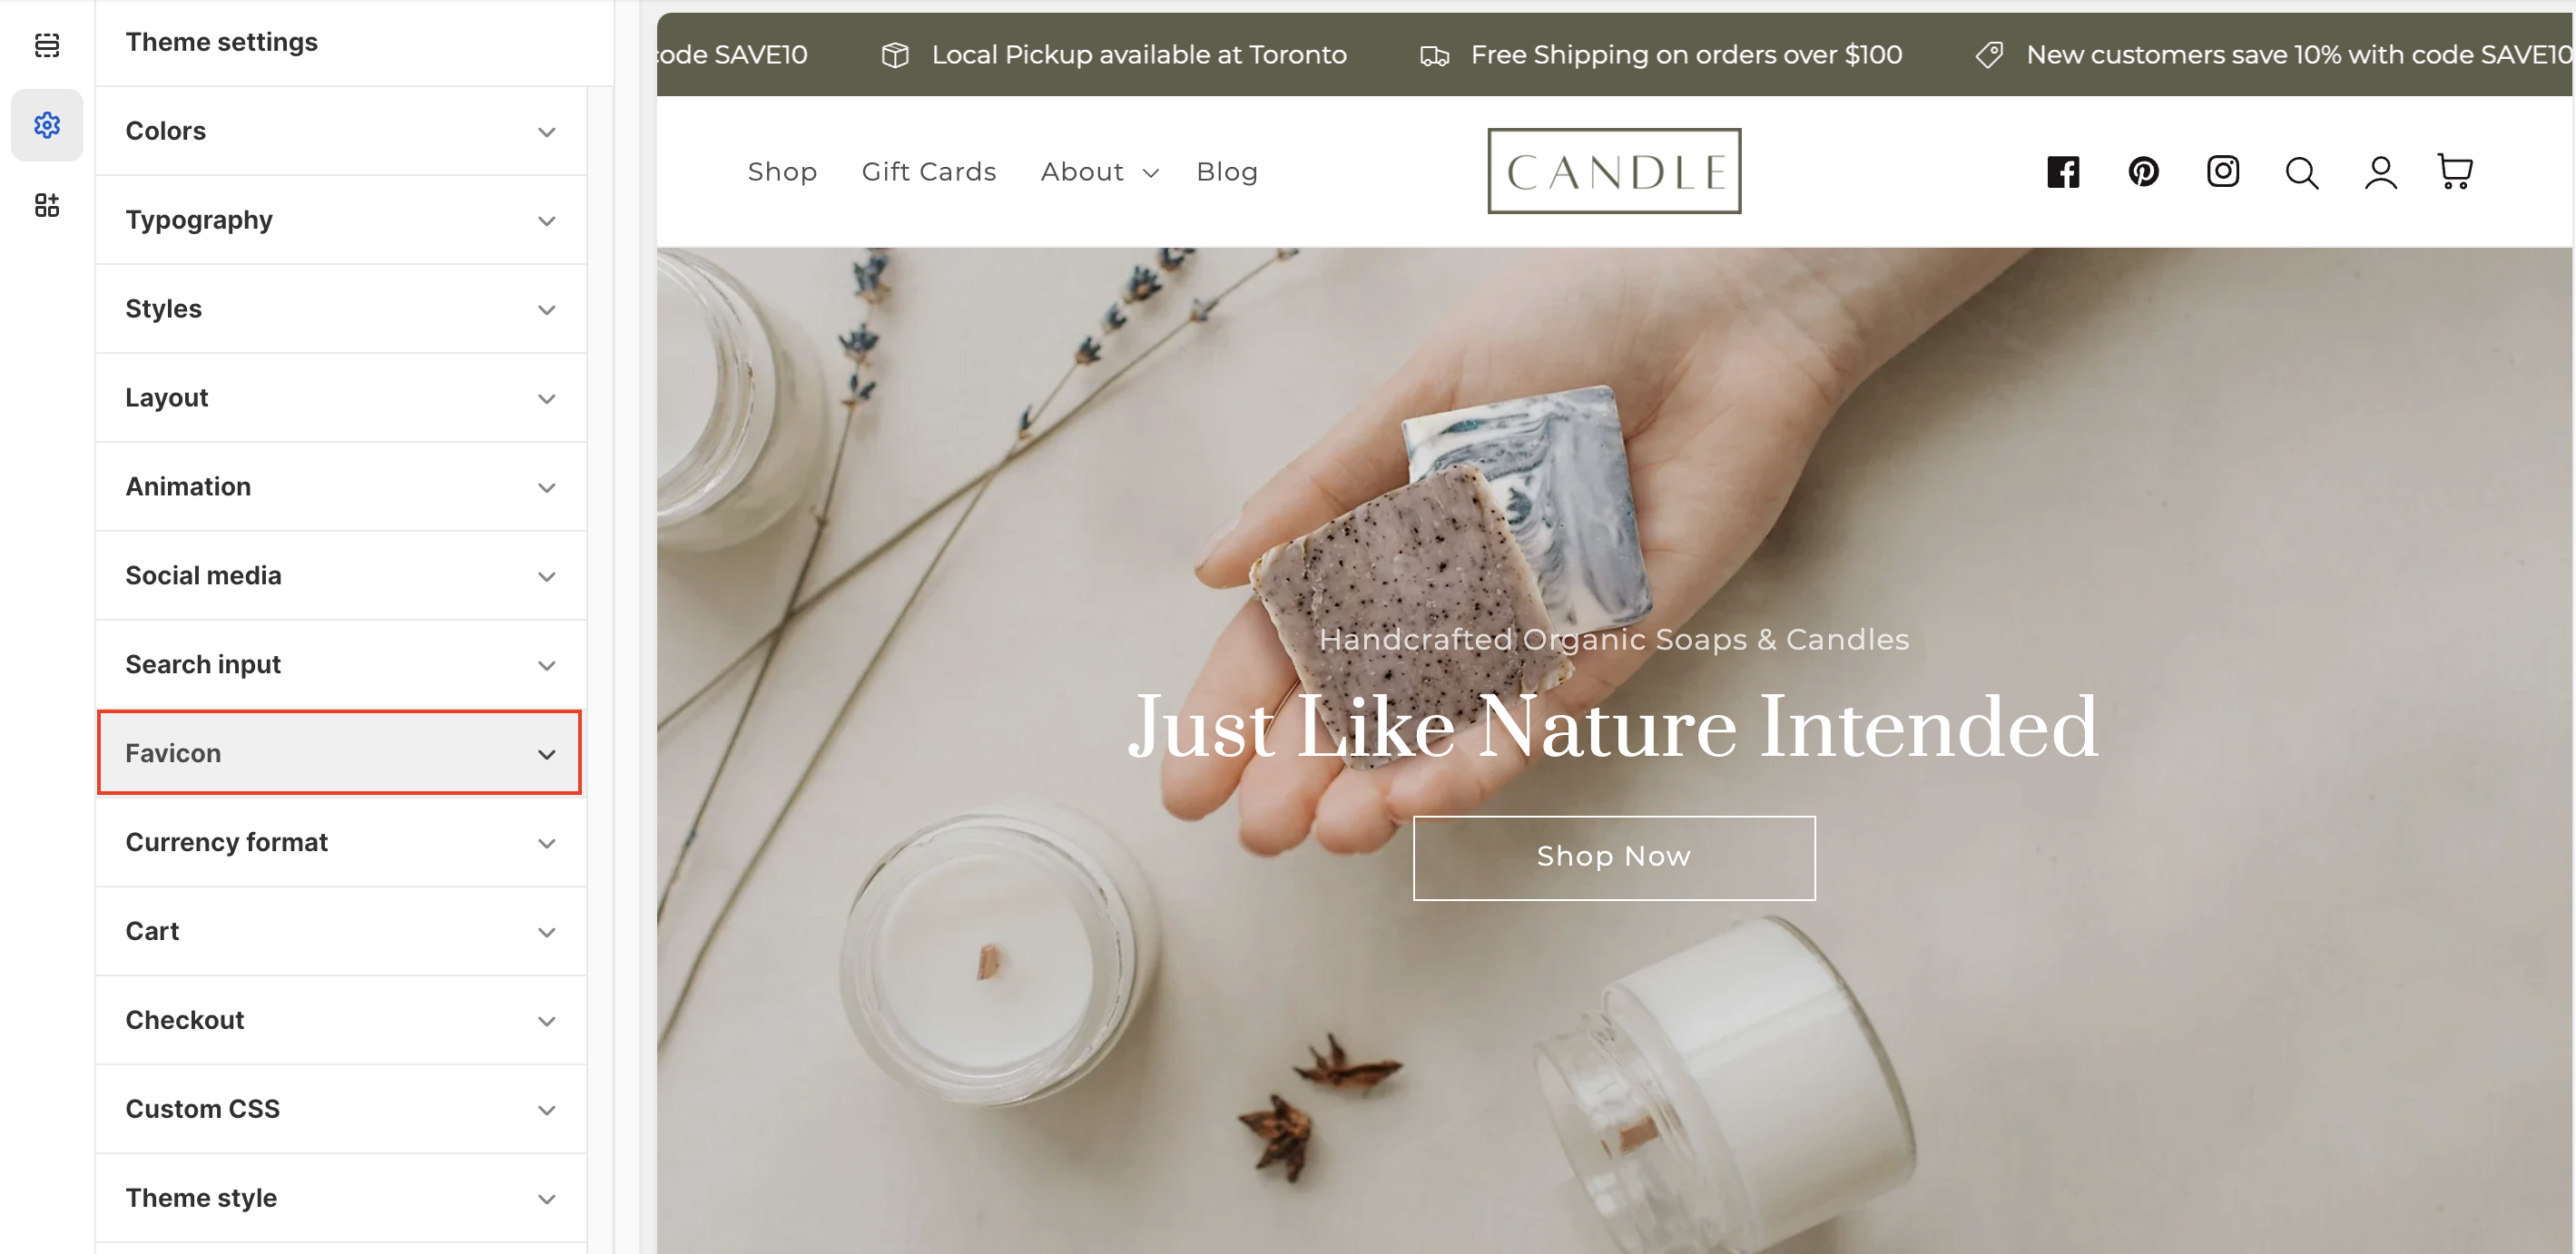Expand the Typography settings section
Viewport: 2576px width, 1254px height.
(341, 220)
